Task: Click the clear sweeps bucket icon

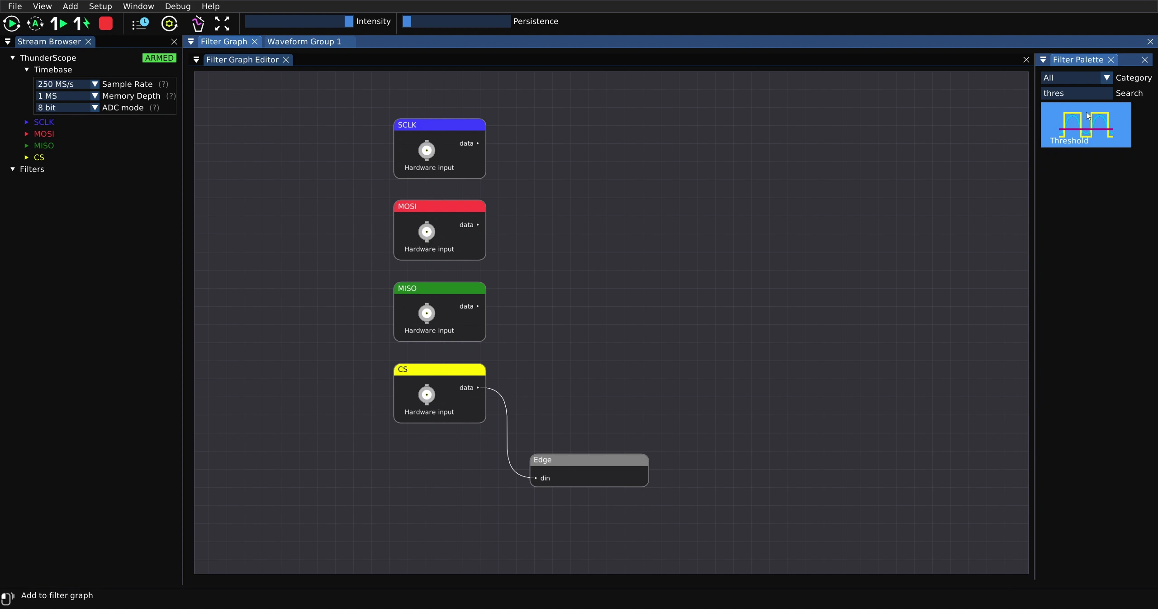Action: click(198, 24)
